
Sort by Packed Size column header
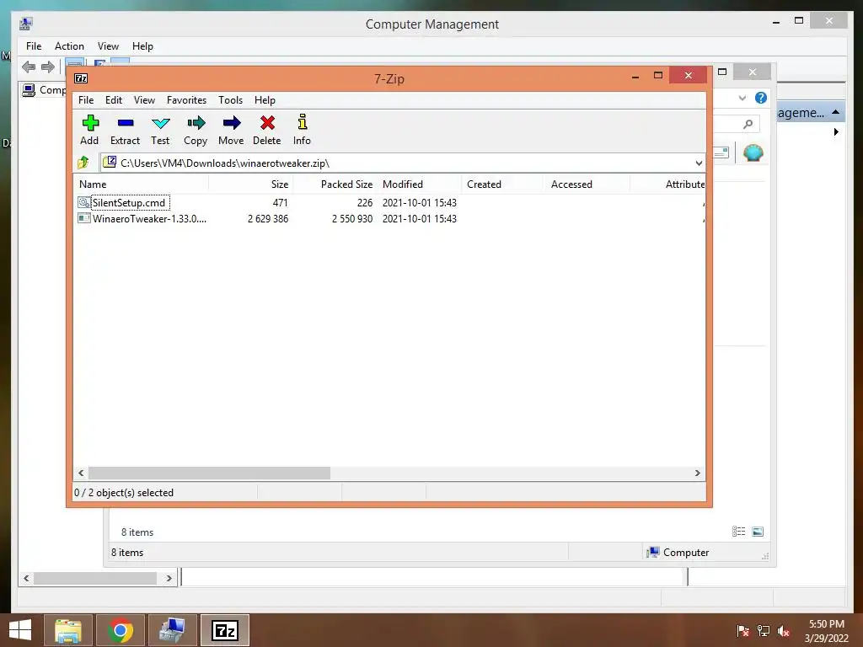(335, 184)
